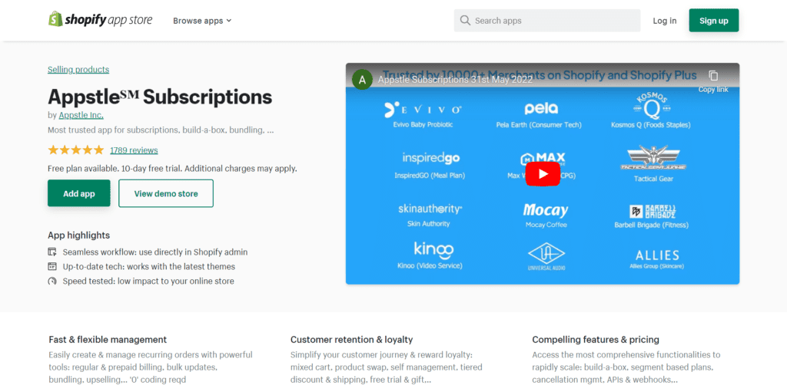Click the Barbell Brigade logo in video

pos(652,211)
